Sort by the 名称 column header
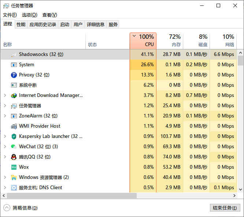This screenshot has height=217, width=244. point(43,41)
